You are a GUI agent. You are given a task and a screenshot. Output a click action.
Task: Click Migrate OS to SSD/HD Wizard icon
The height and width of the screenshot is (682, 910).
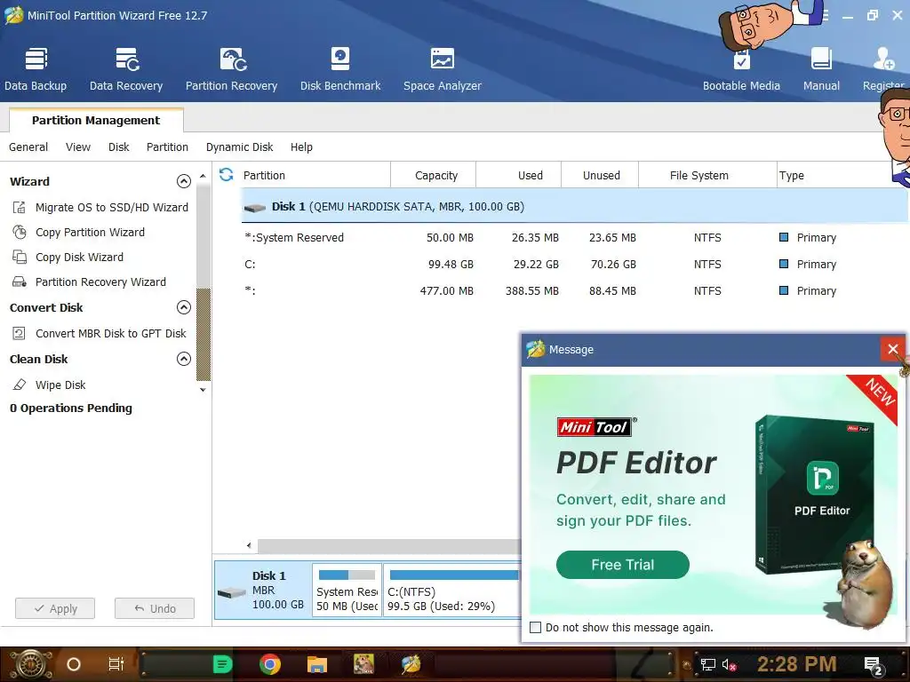pos(20,207)
